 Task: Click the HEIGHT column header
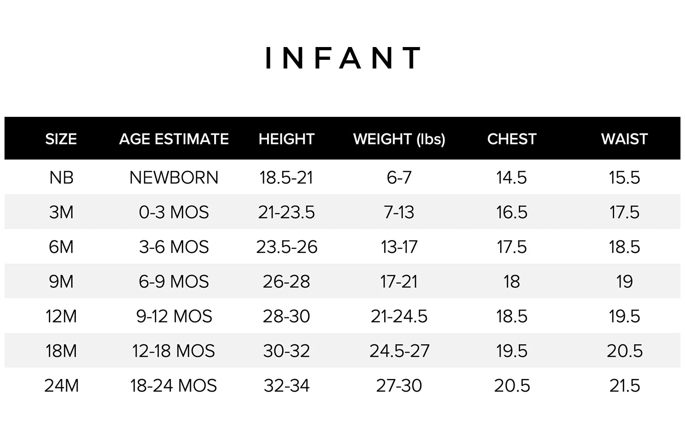click(286, 139)
